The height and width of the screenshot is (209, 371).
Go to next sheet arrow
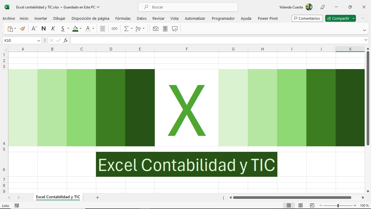click(x=19, y=197)
